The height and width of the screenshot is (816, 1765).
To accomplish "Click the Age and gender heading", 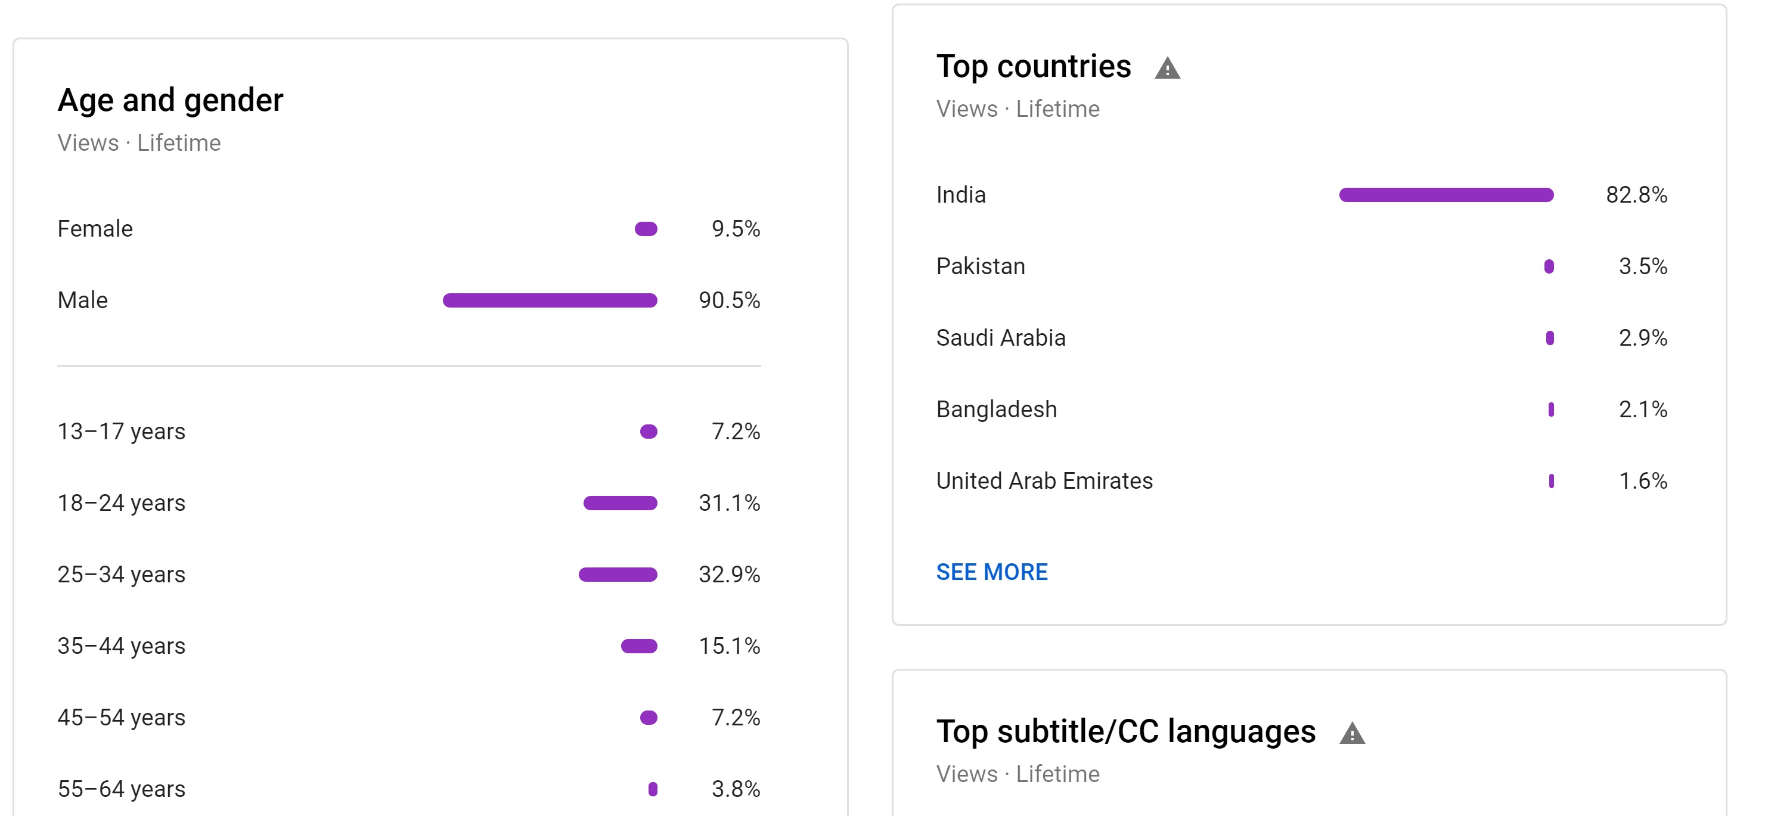I will click(x=170, y=100).
